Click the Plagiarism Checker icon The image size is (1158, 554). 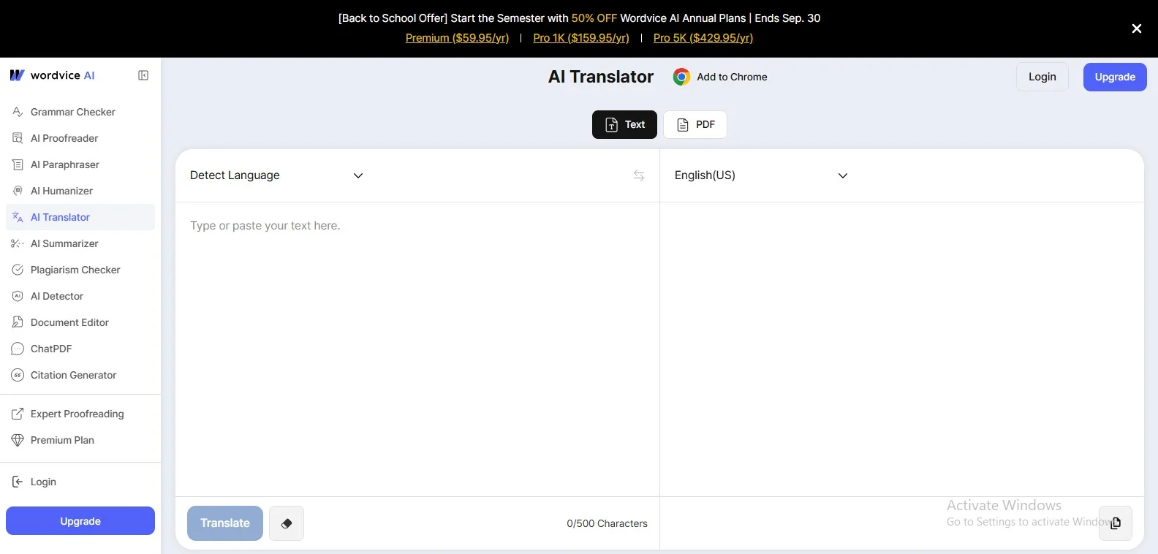tap(18, 270)
